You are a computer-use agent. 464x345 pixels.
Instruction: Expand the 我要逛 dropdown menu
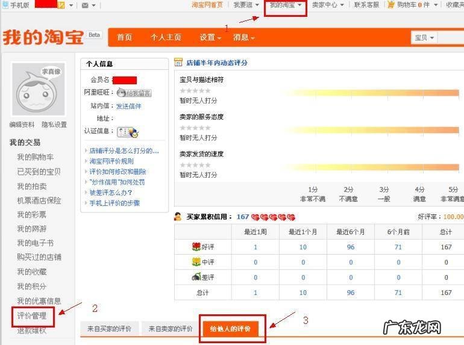click(246, 5)
